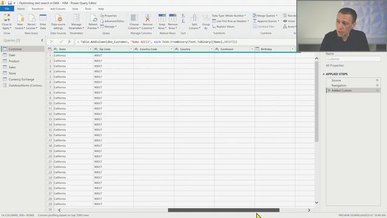This screenshot has width=387, height=218.
Task: Click the formula bar text
Action: [x=157, y=42]
